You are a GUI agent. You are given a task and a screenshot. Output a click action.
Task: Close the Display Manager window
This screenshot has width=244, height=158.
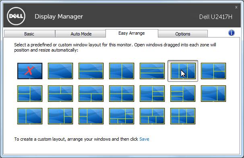click(x=236, y=7)
